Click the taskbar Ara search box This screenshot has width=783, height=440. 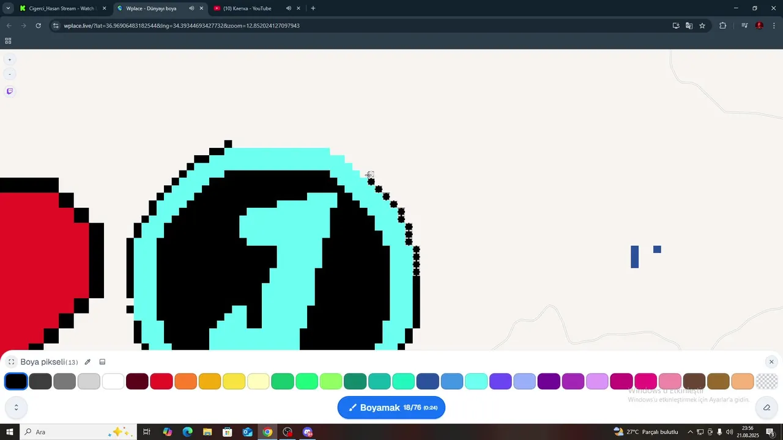(x=76, y=432)
